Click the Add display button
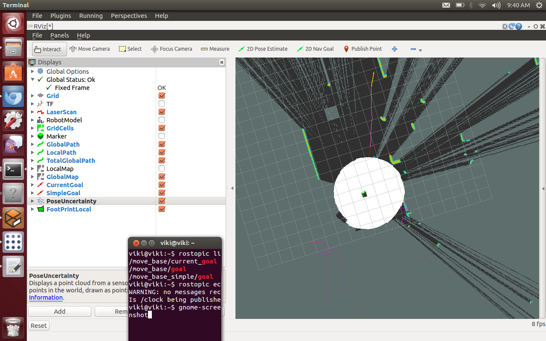Screen dimensions: 546x341 pos(60,311)
